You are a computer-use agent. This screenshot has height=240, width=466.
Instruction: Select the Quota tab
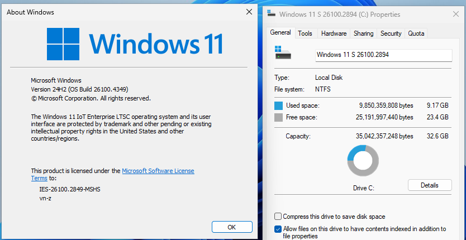(416, 33)
